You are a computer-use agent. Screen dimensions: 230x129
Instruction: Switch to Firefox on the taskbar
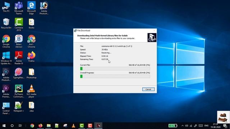40,126
